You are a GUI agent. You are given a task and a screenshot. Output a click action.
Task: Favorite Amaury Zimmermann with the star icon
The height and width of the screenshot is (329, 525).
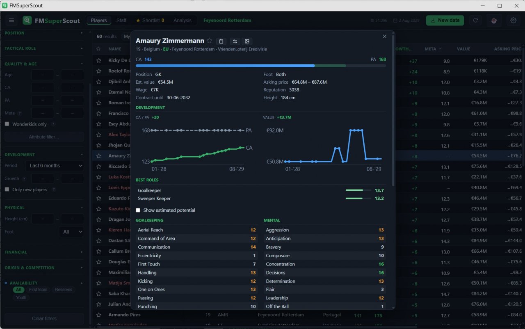[210, 41]
